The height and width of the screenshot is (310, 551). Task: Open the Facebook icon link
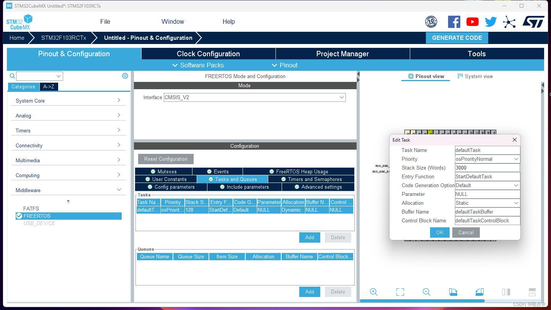click(454, 22)
